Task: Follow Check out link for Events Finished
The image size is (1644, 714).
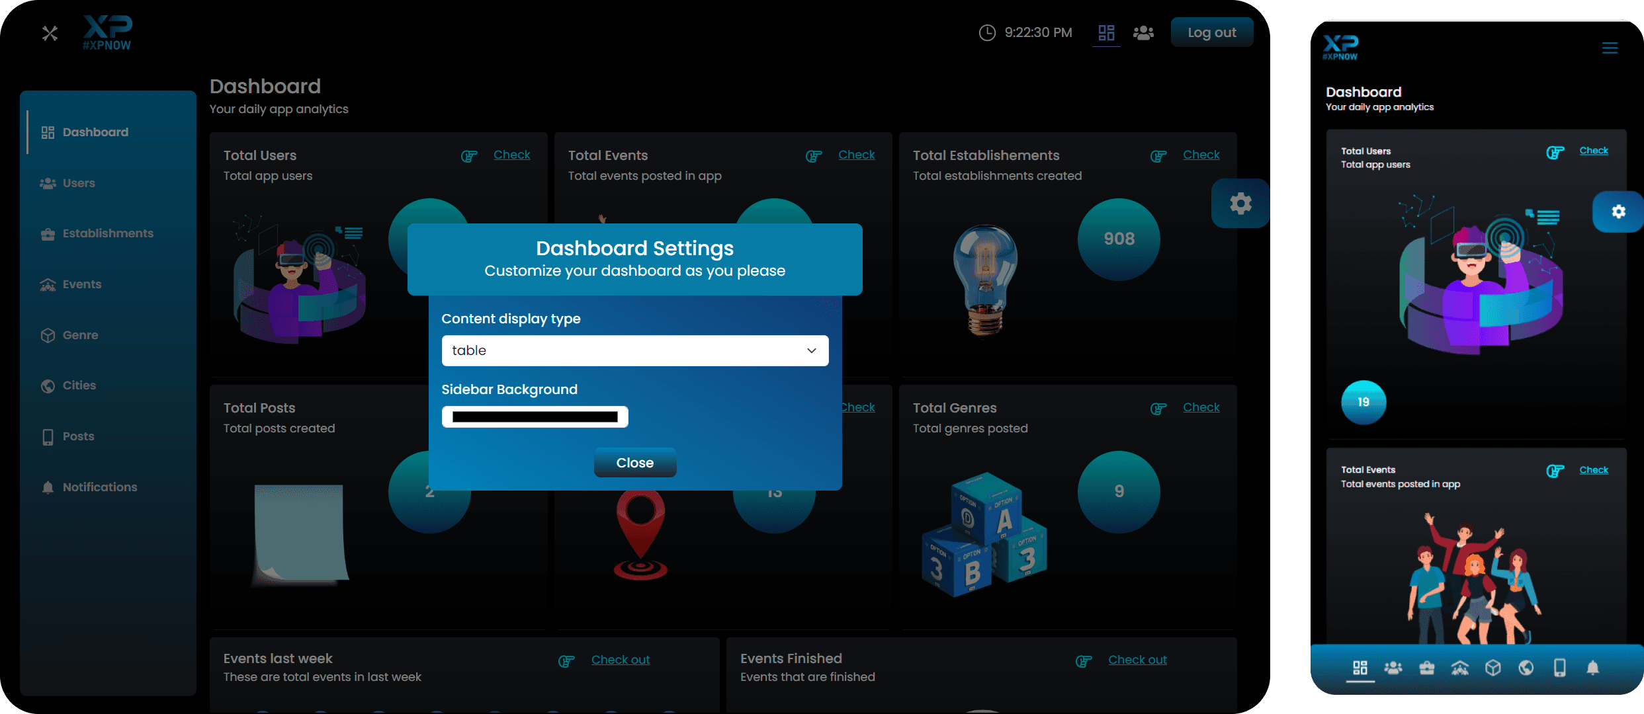Action: (x=1137, y=660)
